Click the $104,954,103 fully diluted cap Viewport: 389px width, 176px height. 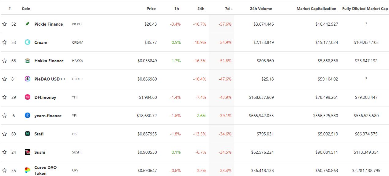point(366,42)
